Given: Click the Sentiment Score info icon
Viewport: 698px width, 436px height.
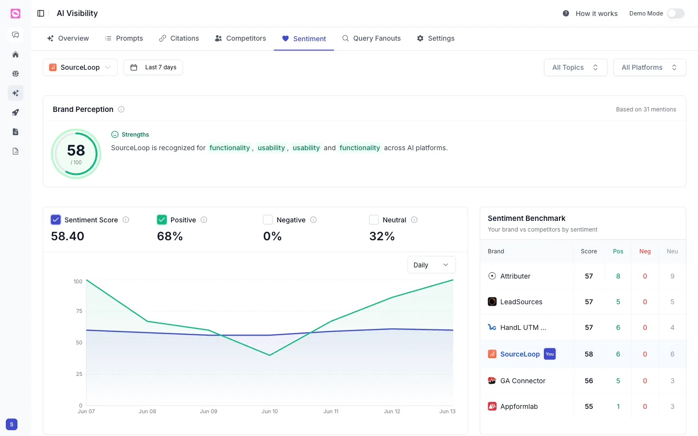Looking at the screenshot, I should (126, 220).
